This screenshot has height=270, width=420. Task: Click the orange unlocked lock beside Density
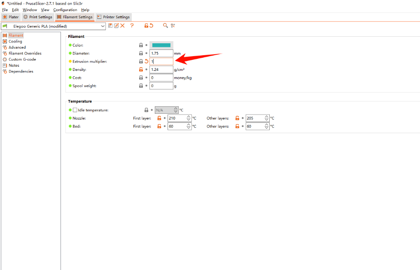141,70
